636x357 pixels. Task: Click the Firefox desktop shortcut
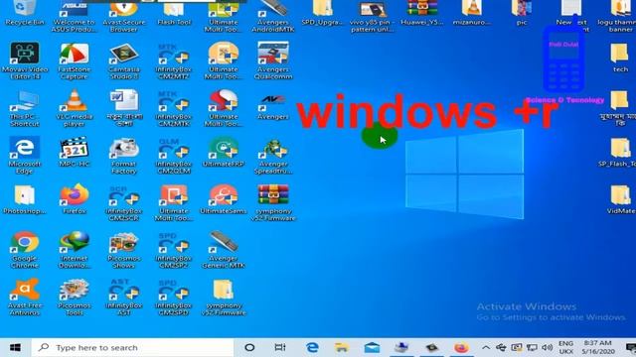[74, 199]
